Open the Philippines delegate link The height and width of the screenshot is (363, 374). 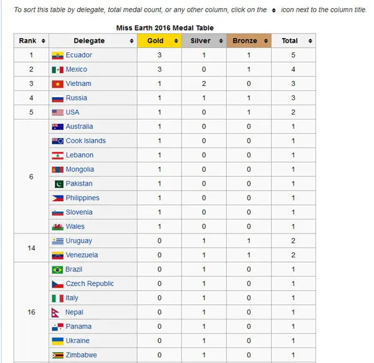83,199
